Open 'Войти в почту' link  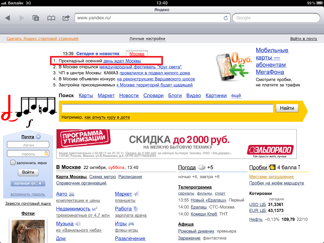[303, 39]
